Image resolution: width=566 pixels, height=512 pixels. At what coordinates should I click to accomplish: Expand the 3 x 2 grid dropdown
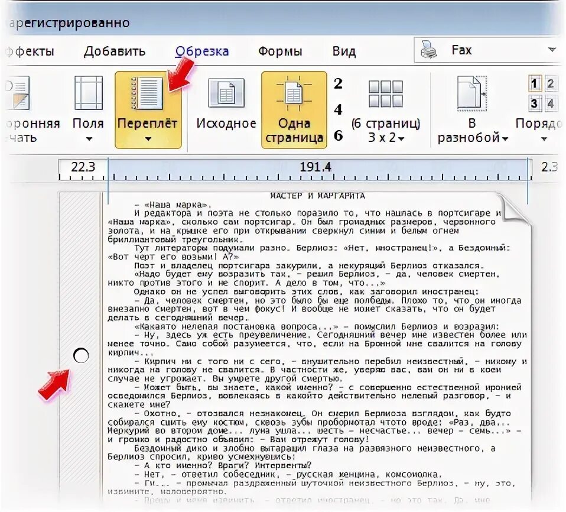pyautogui.click(x=401, y=138)
